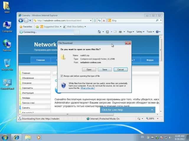Open a new blank tab

pyautogui.click(x=77, y=32)
